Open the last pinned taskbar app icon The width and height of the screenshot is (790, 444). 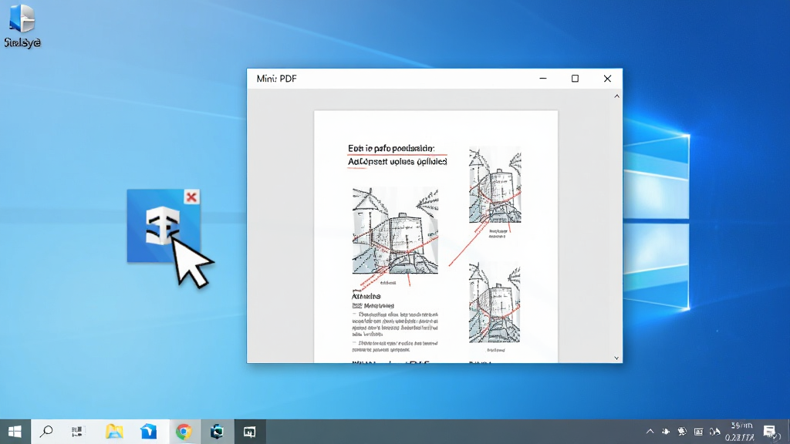click(x=249, y=432)
